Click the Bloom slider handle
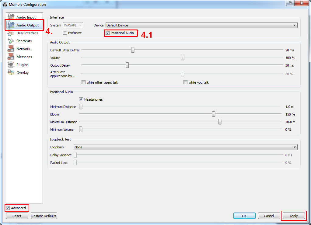This screenshot has width=311, height=225. point(214,114)
